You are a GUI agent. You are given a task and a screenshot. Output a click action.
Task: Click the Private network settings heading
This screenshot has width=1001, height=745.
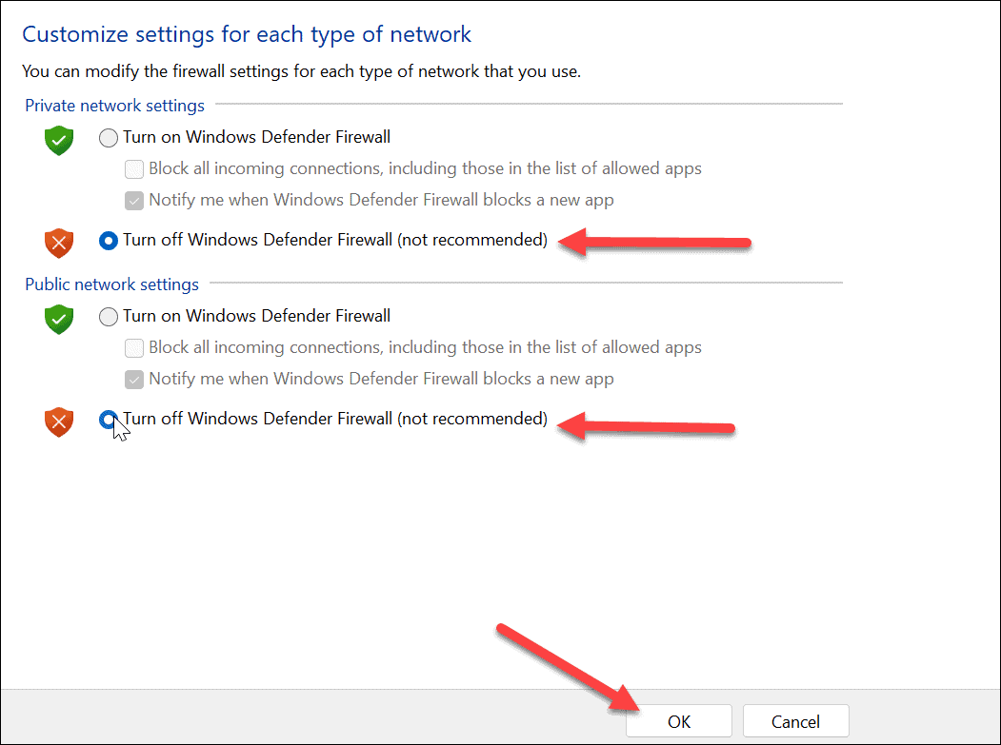click(114, 106)
